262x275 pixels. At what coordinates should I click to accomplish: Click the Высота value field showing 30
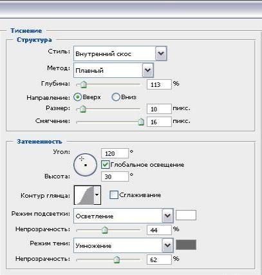coord(115,176)
